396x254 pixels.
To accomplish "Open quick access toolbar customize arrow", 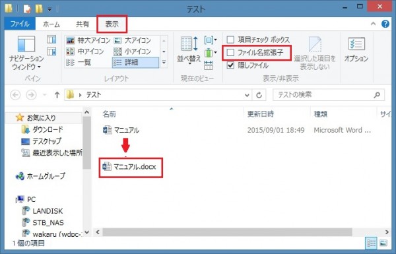I will click(49, 10).
